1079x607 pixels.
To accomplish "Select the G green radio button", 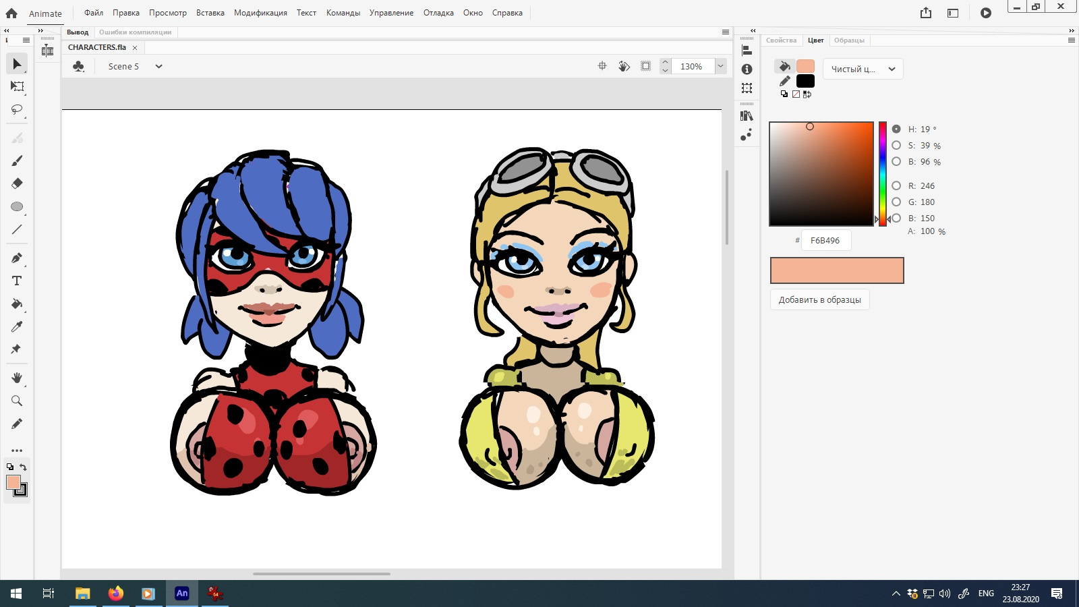I will click(896, 202).
